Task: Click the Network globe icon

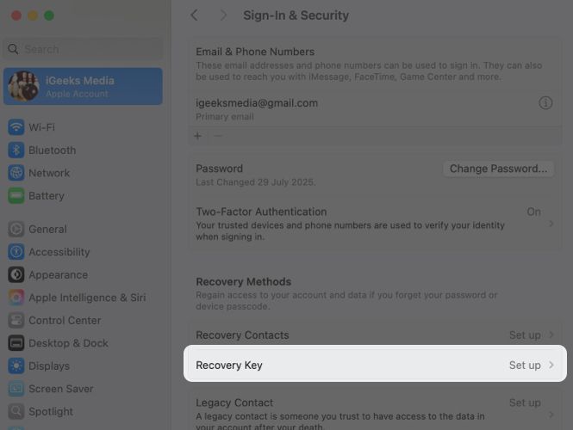Action: pos(16,173)
